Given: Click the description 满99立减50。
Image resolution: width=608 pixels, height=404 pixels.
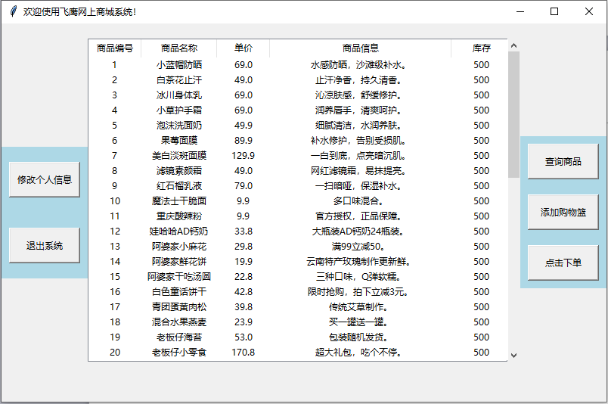Looking at the screenshot, I should (x=358, y=247).
